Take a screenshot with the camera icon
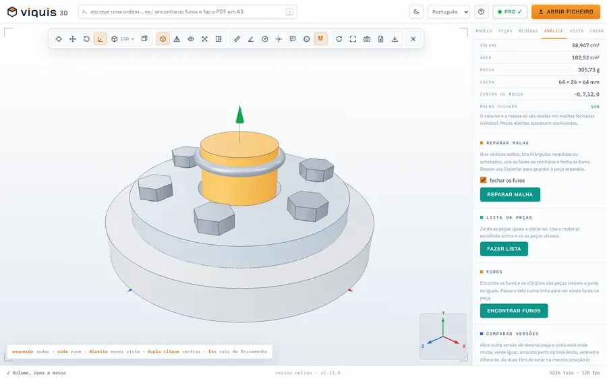The image size is (607, 379). pyautogui.click(x=367, y=38)
